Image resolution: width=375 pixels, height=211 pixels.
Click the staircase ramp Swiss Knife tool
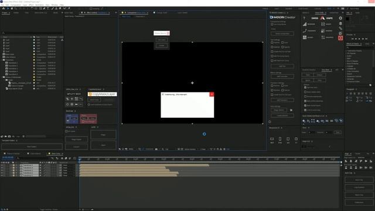[305, 24]
